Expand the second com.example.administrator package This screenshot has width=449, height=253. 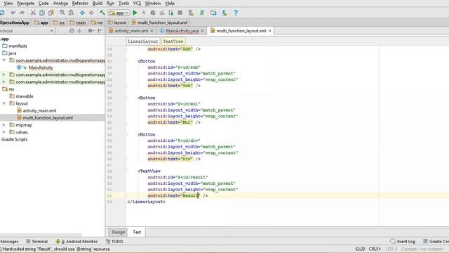click(x=4, y=74)
